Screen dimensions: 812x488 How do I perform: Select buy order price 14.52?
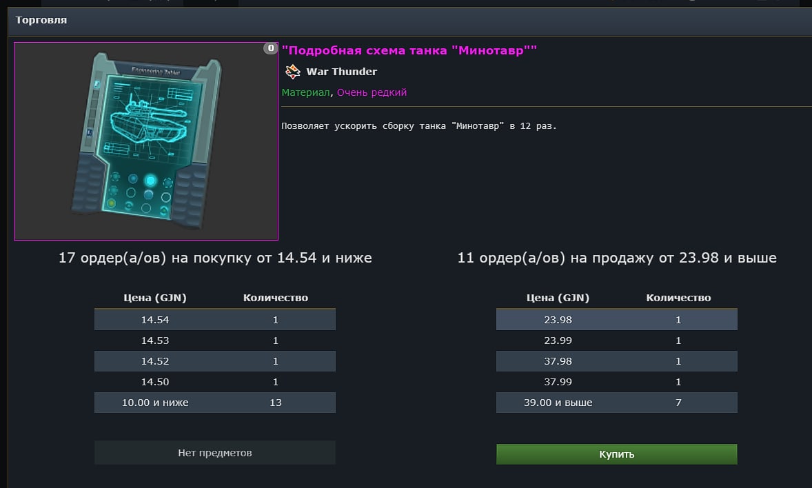[x=155, y=361]
